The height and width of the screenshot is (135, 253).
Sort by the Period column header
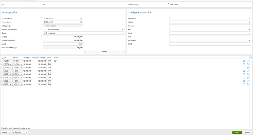pos(16,57)
